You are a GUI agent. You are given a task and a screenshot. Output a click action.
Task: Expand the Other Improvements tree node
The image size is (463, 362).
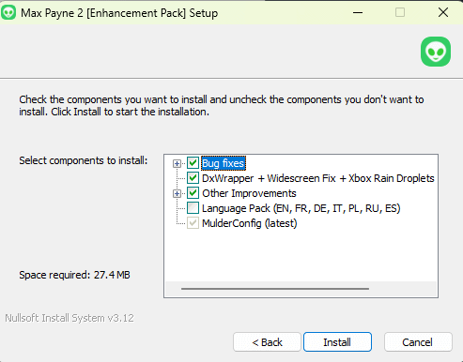click(x=177, y=194)
